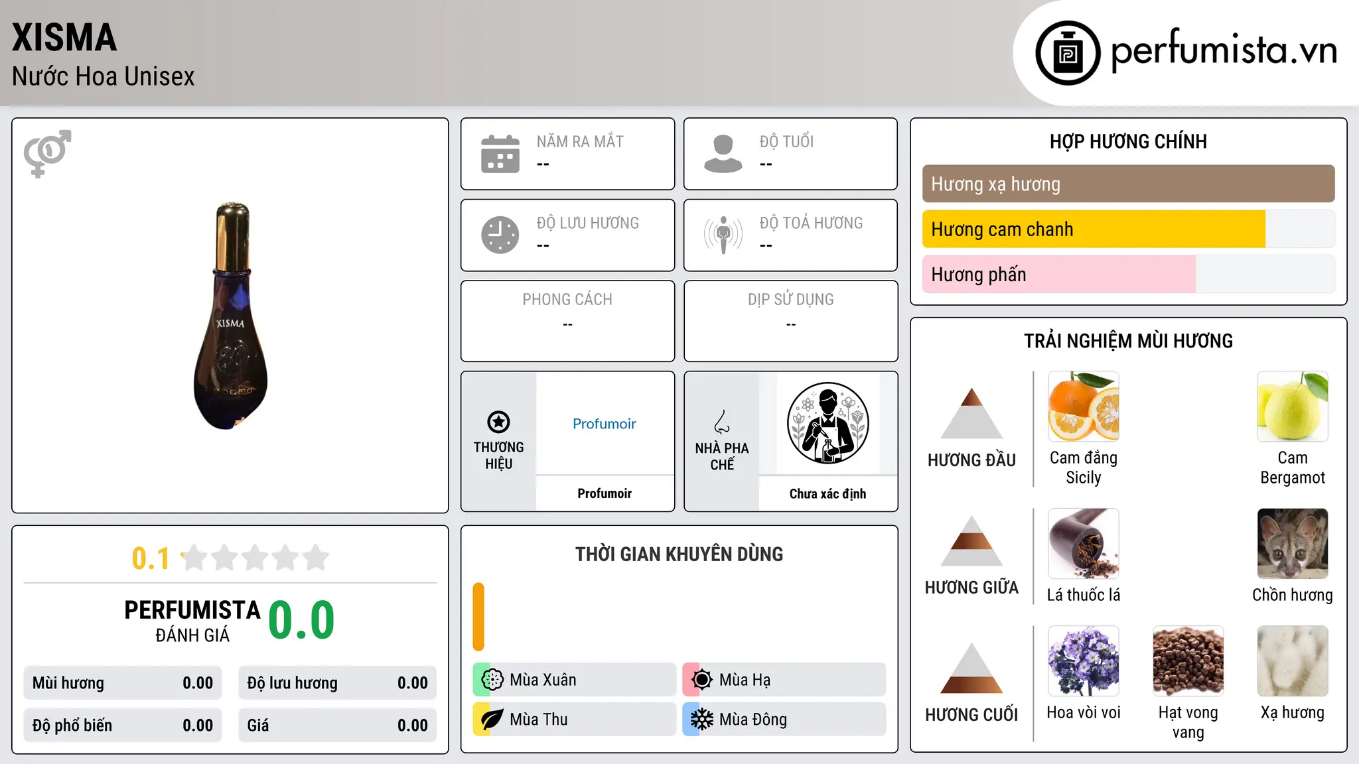Click the HƯƠNG CUỐI pyramid icon
Image resolution: width=1359 pixels, height=764 pixels.
[x=971, y=668]
